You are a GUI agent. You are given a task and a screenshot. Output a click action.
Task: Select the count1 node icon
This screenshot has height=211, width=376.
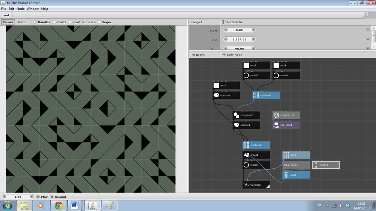click(286, 165)
